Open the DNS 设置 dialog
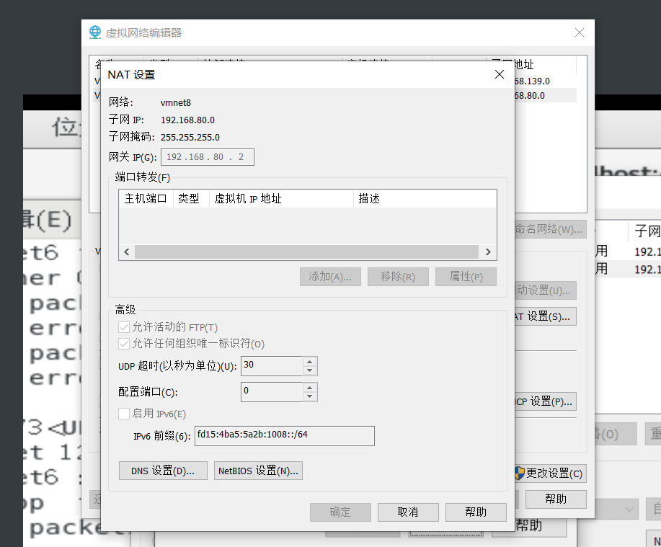This screenshot has height=547, width=661. click(162, 470)
